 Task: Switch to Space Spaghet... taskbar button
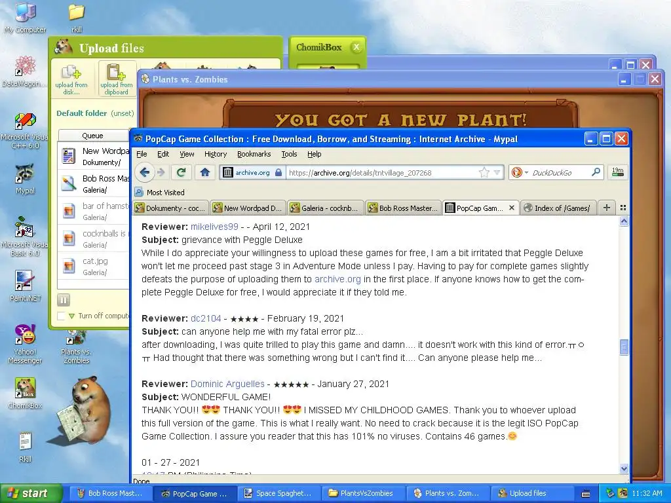coord(278,493)
